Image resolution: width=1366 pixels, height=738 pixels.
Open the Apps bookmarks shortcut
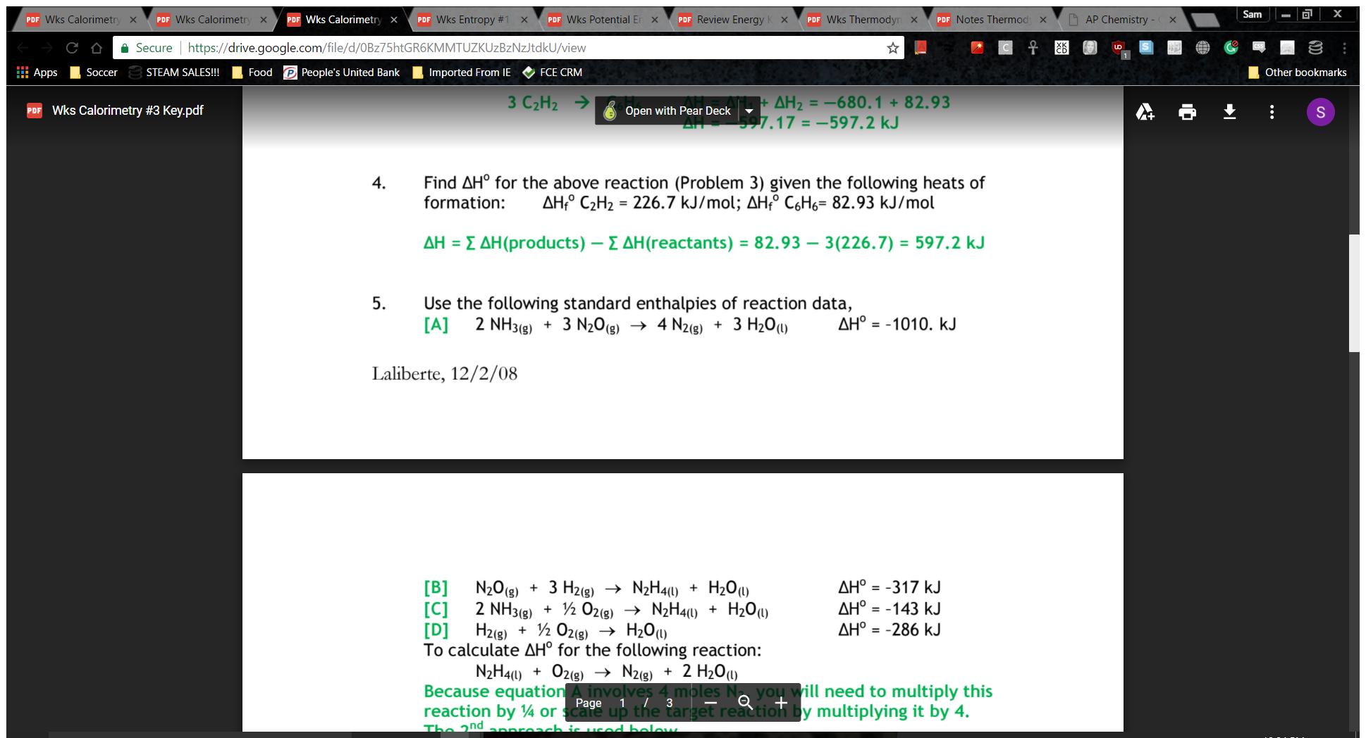click(37, 72)
